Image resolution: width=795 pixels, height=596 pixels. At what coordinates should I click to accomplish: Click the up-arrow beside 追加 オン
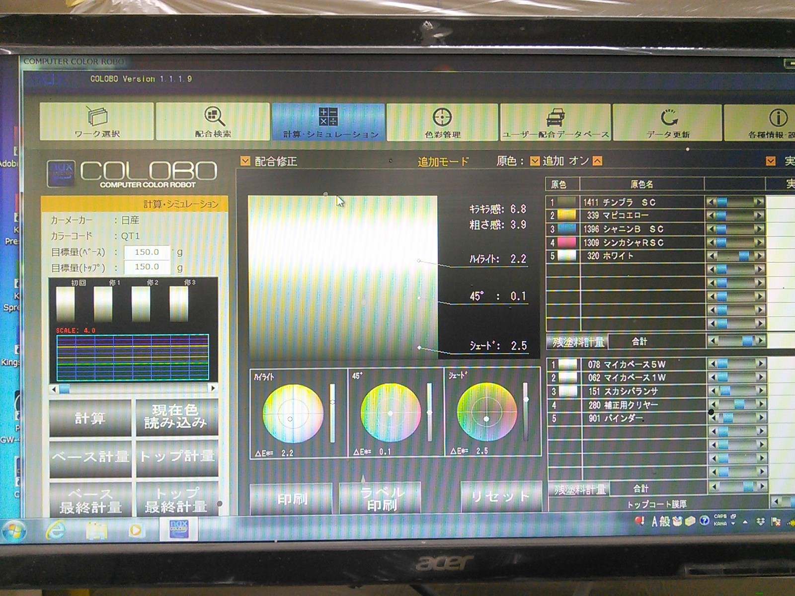click(597, 161)
